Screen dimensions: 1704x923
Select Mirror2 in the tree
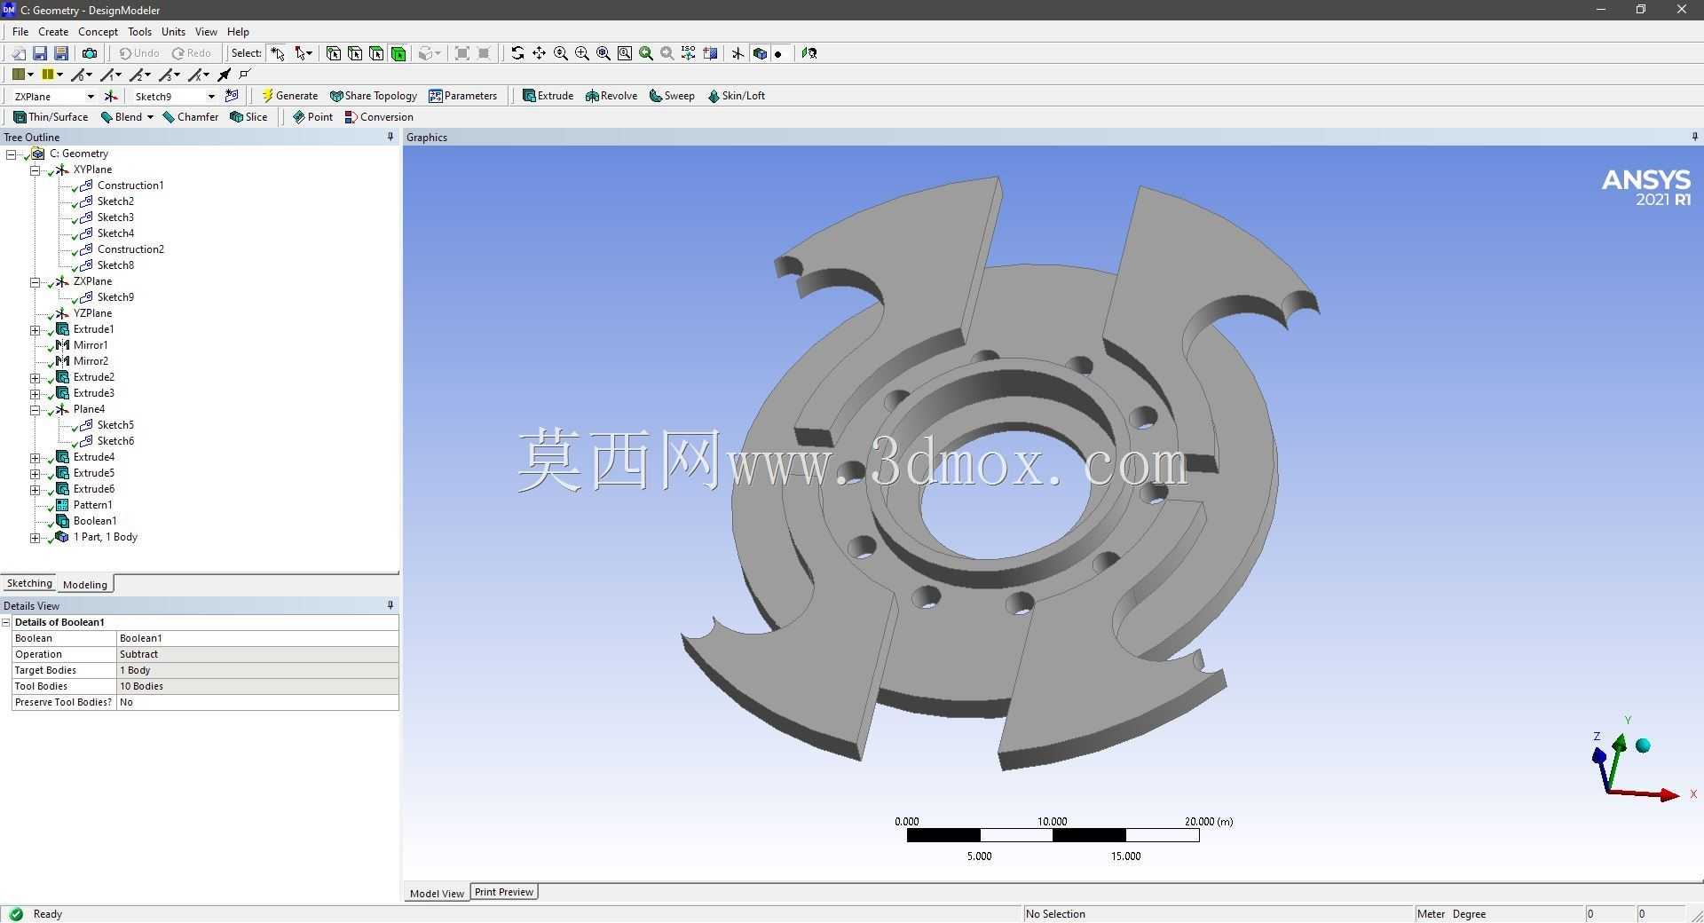click(91, 361)
